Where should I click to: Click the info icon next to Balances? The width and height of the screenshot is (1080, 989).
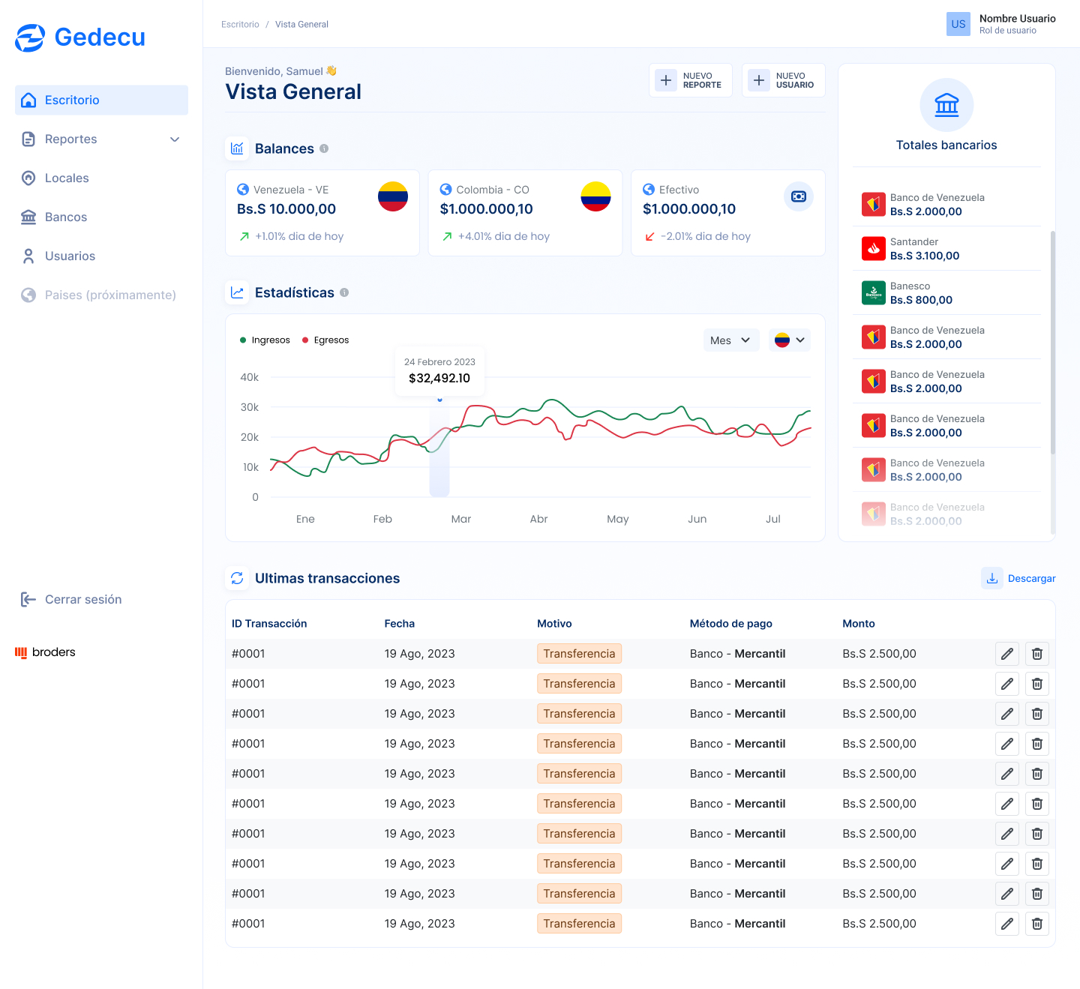[x=324, y=148]
